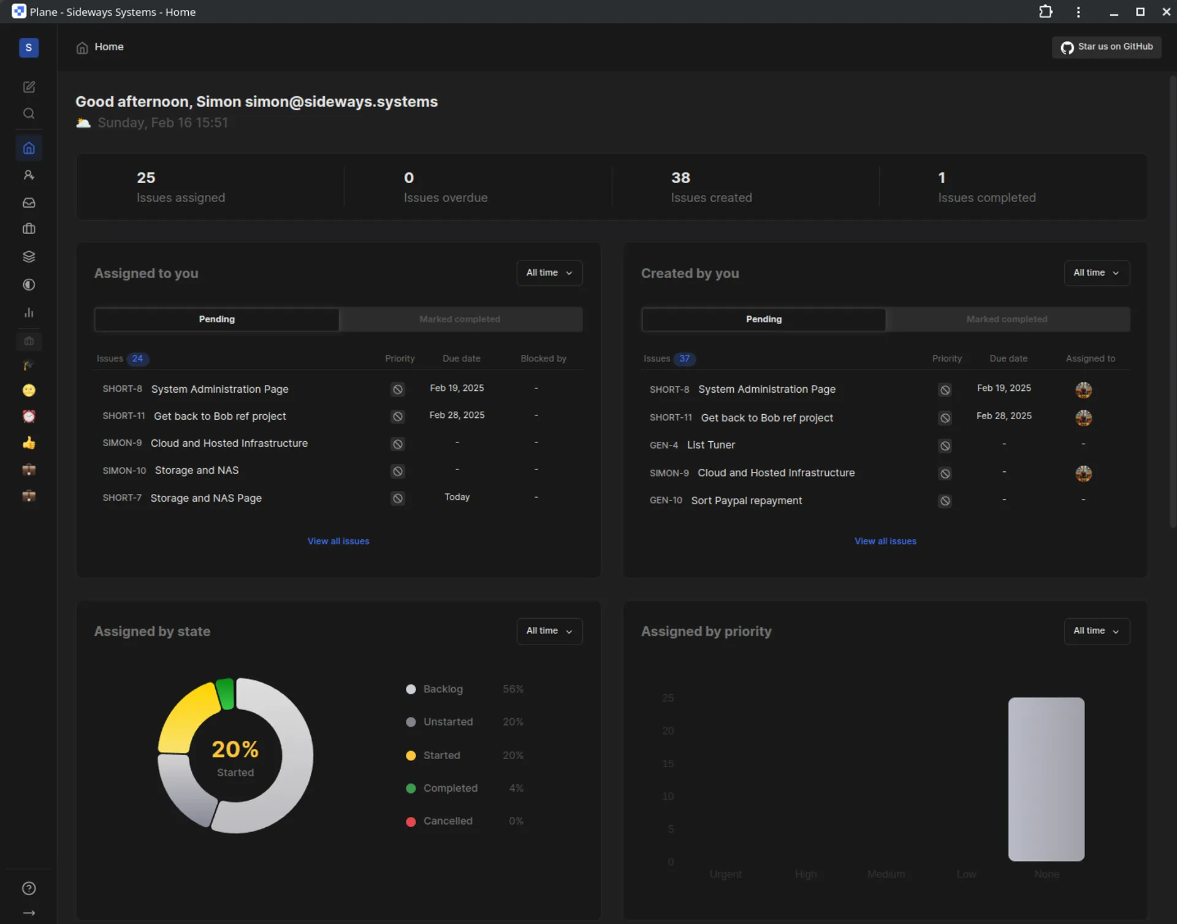
Task: Open All time dropdown for Assigned by state
Action: 549,631
